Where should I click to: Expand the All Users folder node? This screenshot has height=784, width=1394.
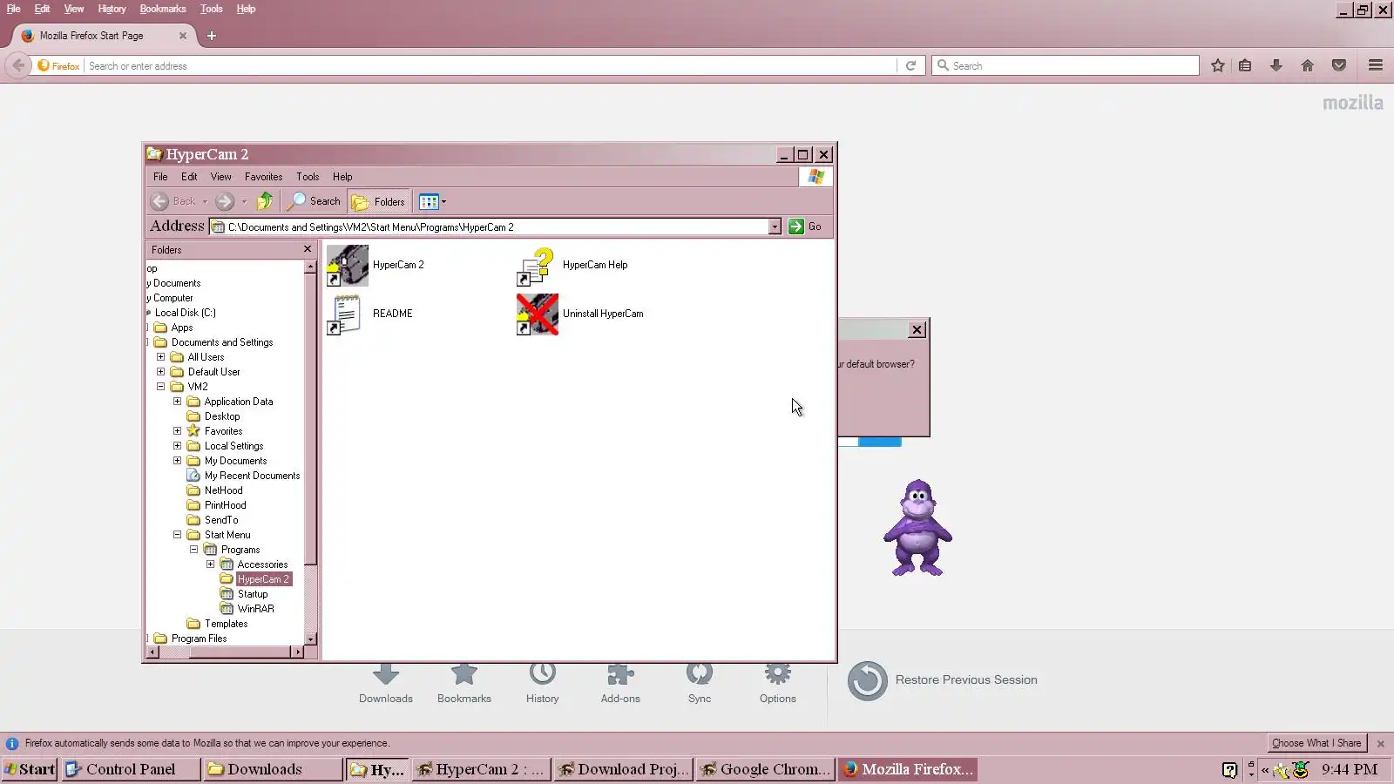pyautogui.click(x=160, y=357)
